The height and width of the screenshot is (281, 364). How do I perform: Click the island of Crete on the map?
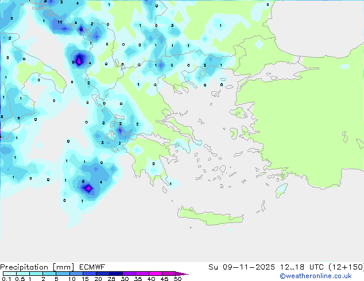tap(210, 216)
